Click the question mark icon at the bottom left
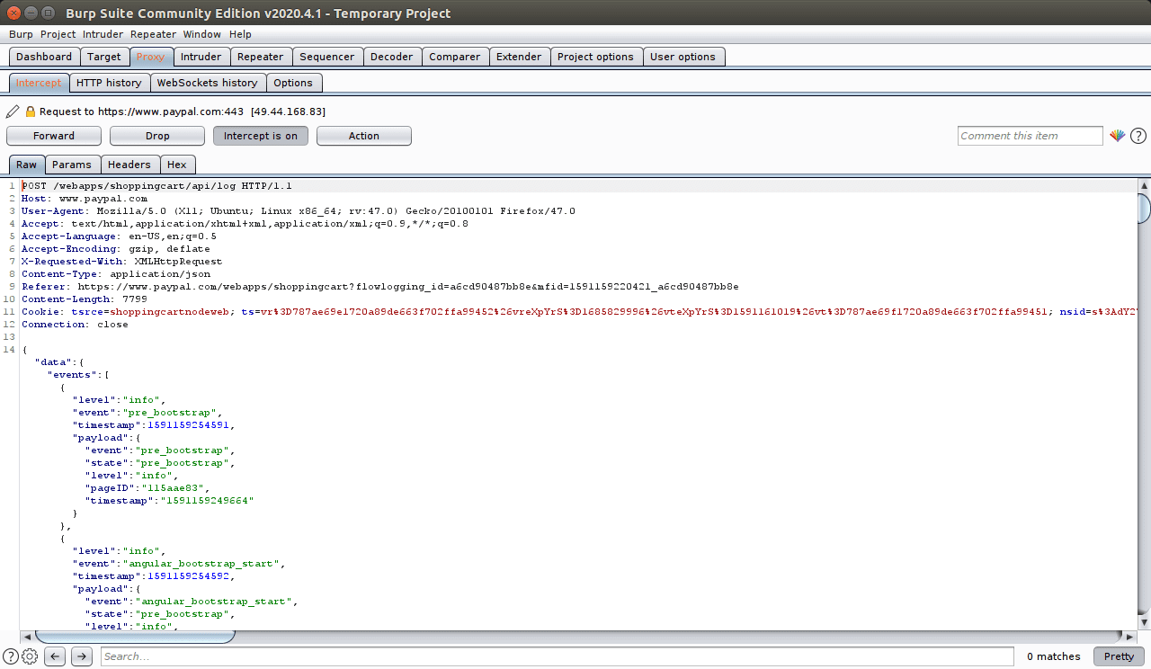The height and width of the screenshot is (669, 1151). pyautogui.click(x=9, y=656)
